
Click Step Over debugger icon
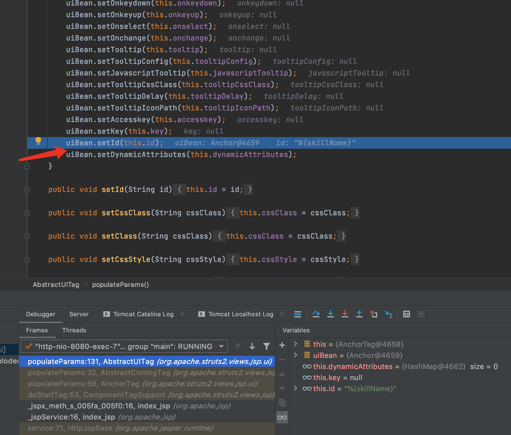[316, 314]
